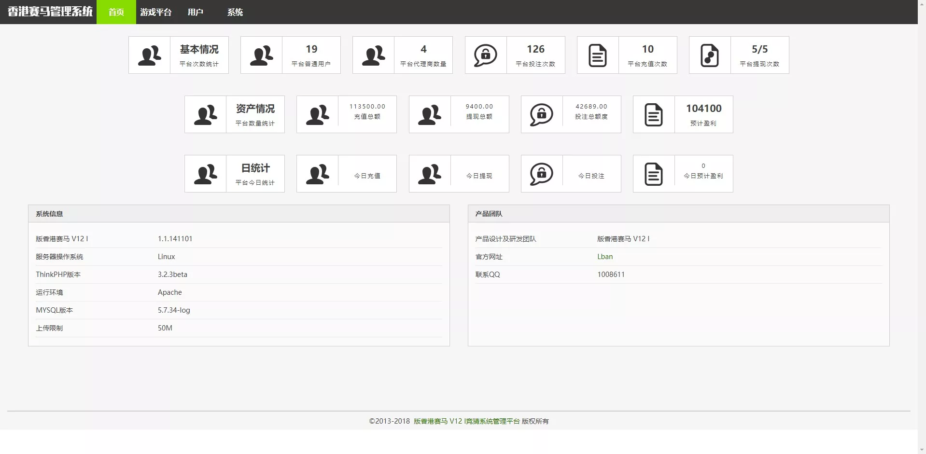Switch to the 首页 tab
This screenshot has height=454, width=926.
(115, 12)
